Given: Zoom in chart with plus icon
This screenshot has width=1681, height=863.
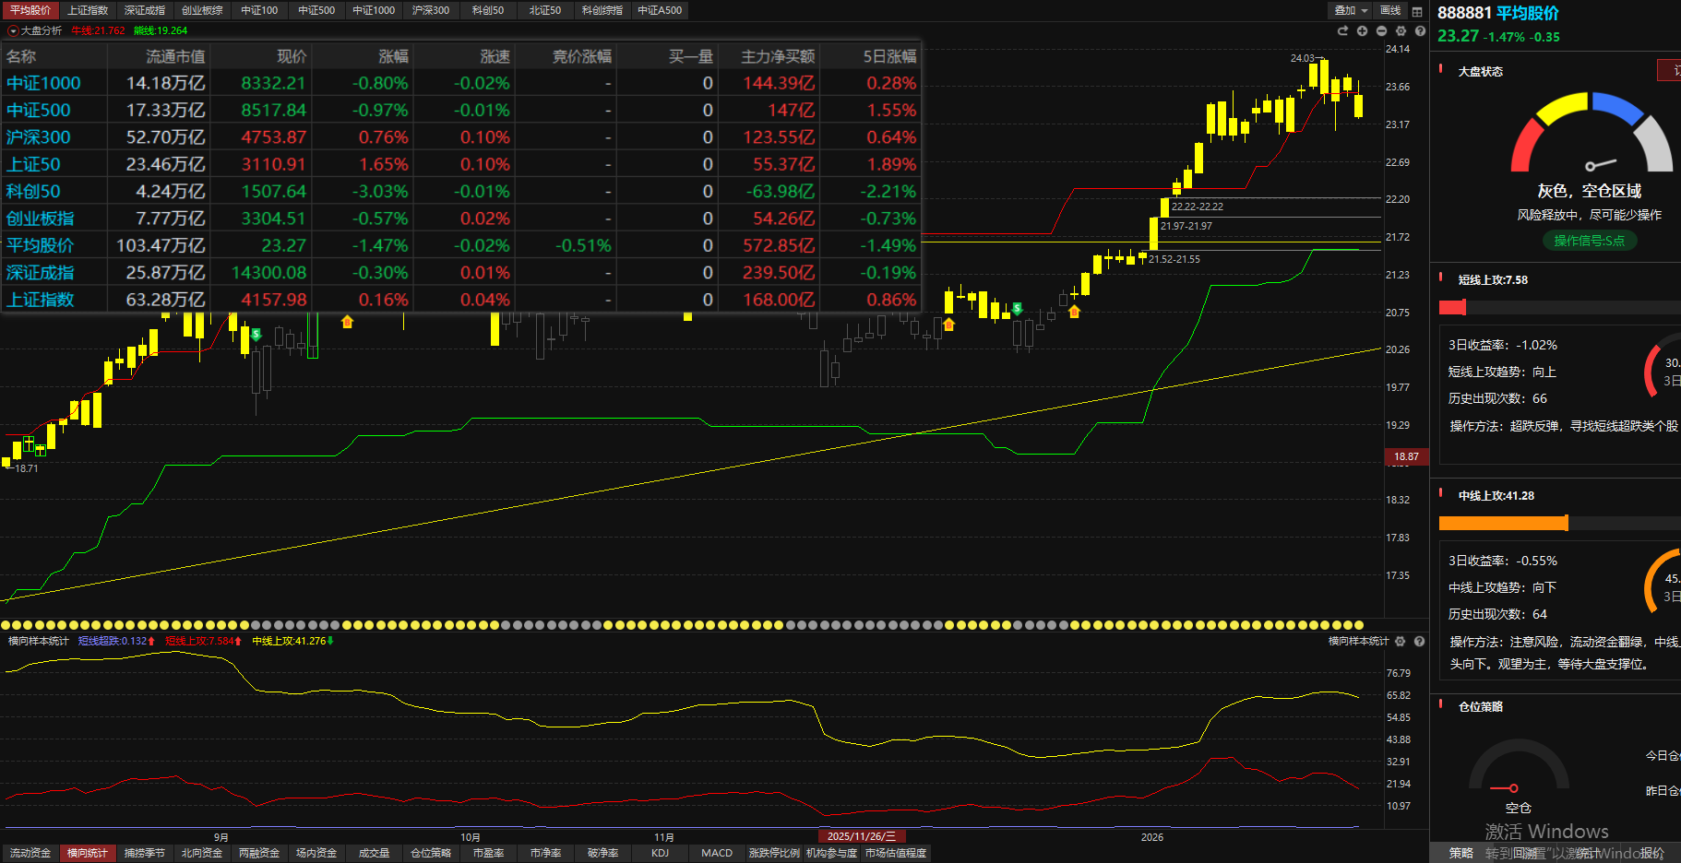Looking at the screenshot, I should [x=1362, y=31].
